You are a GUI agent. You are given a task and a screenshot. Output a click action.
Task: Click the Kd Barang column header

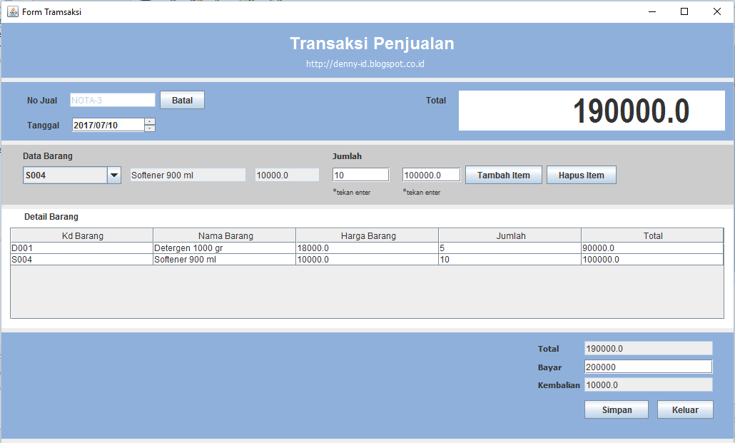click(x=81, y=235)
